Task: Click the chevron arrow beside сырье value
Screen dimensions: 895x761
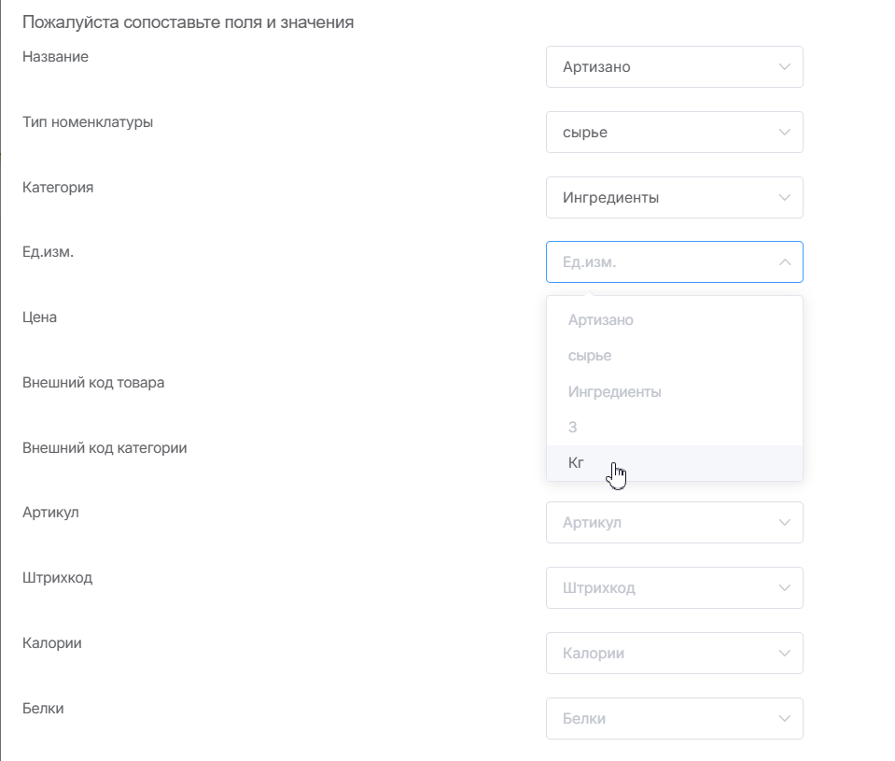Action: click(784, 133)
